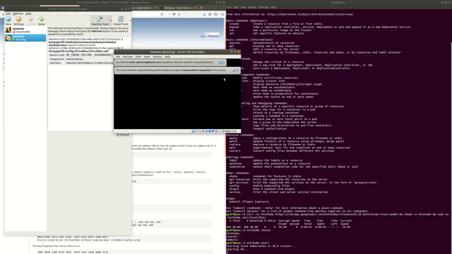Click the search field on VirtualBox webpage
The height and width of the screenshot is (254, 452).
212,34
